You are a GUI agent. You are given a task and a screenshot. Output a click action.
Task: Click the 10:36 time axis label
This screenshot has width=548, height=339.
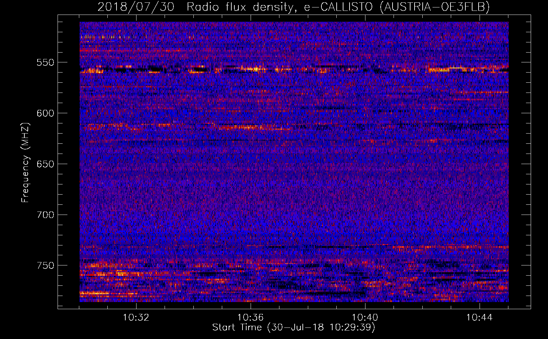click(251, 318)
